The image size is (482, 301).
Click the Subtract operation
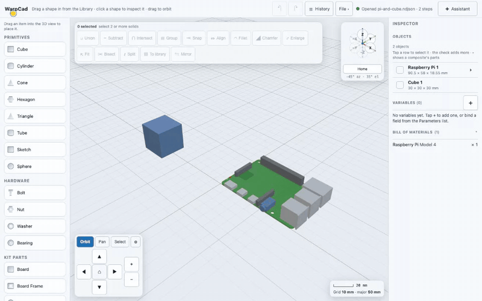[113, 38]
